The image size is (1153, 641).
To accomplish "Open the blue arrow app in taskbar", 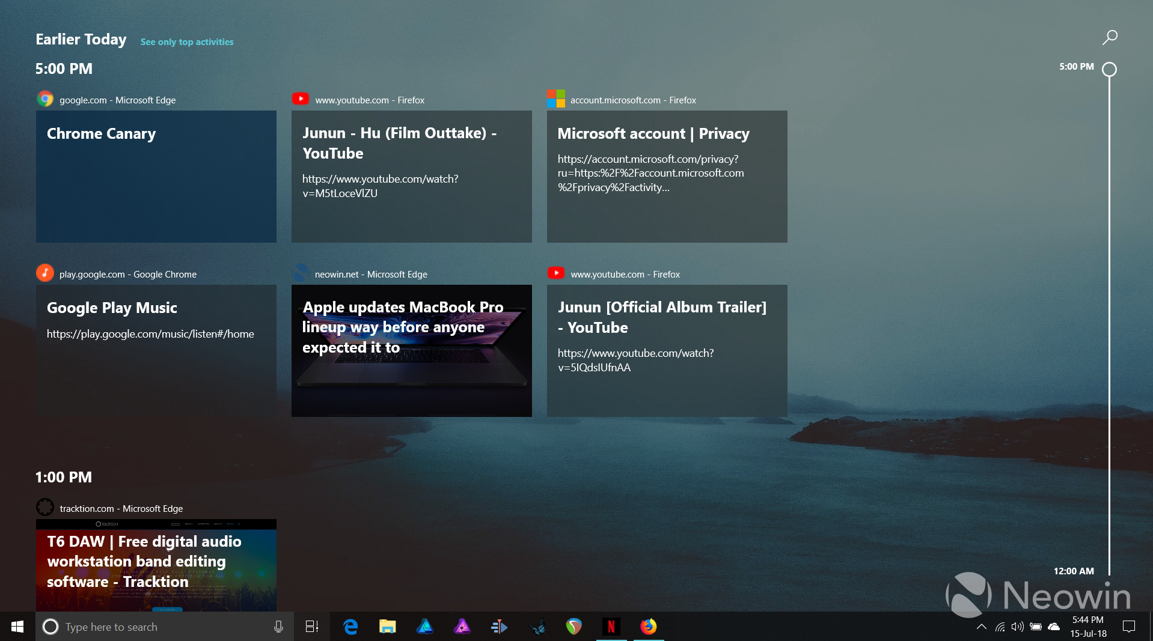I will pyautogui.click(x=500, y=627).
